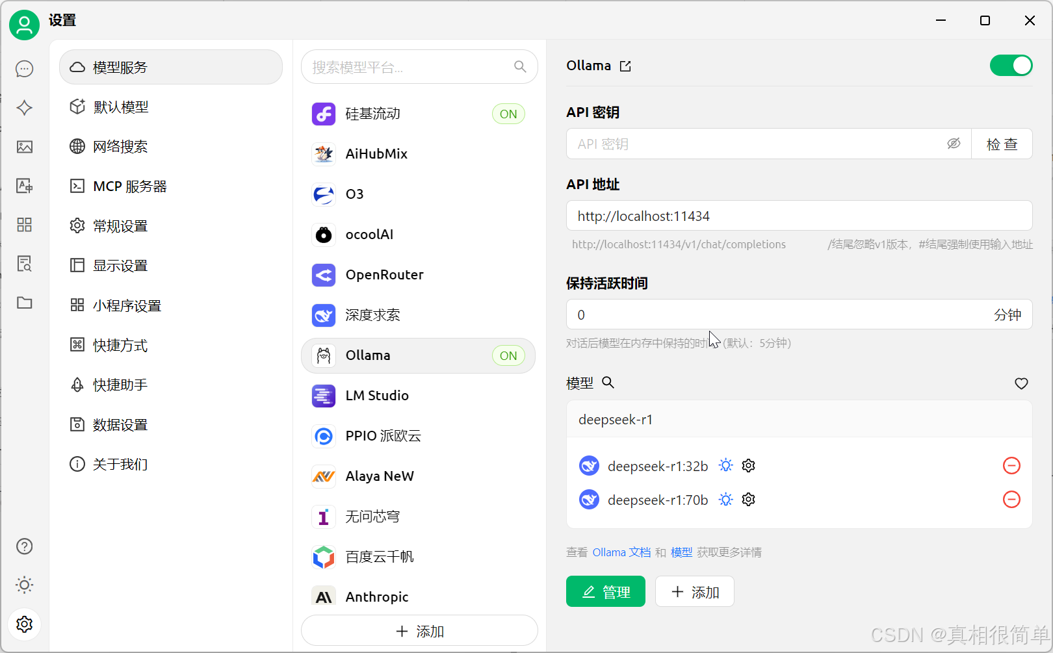Open settings gear for deepseek-r1:32b

pos(749,466)
